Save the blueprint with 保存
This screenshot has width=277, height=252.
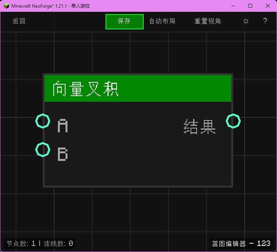(x=125, y=21)
